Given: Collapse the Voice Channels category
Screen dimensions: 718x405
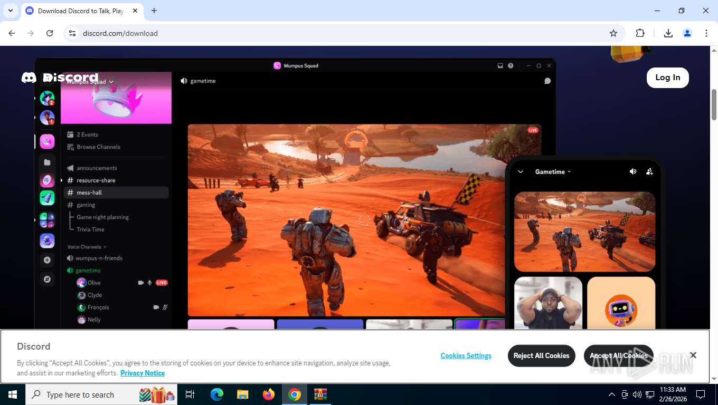Looking at the screenshot, I should (87, 247).
